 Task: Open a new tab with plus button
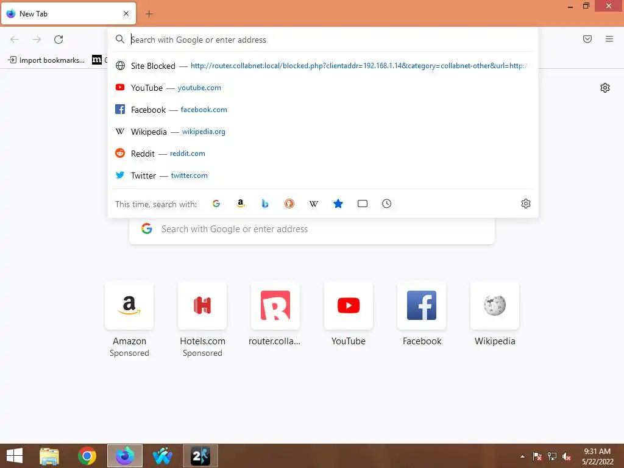149,14
